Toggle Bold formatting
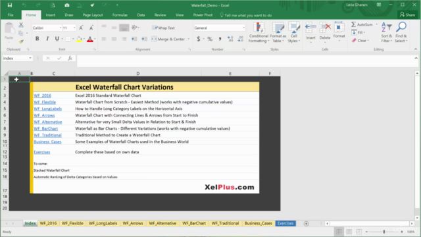Screen dimensions: 421x237 [x=37, y=39]
